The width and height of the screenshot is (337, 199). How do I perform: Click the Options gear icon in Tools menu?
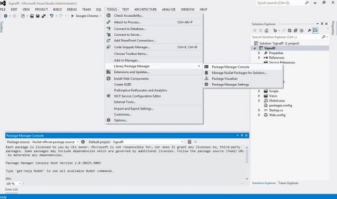coord(108,120)
